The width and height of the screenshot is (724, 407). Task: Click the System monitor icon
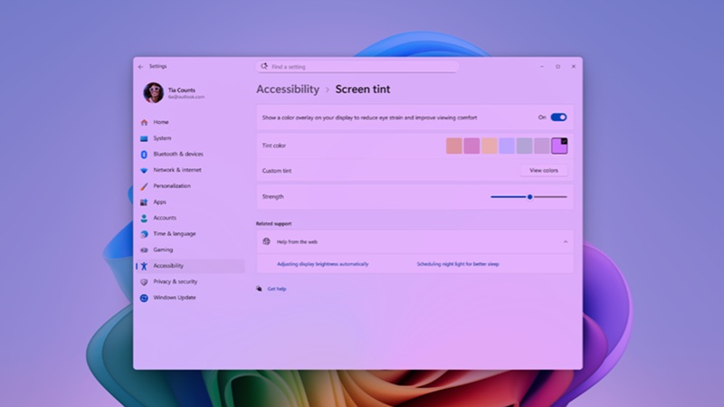tap(144, 138)
